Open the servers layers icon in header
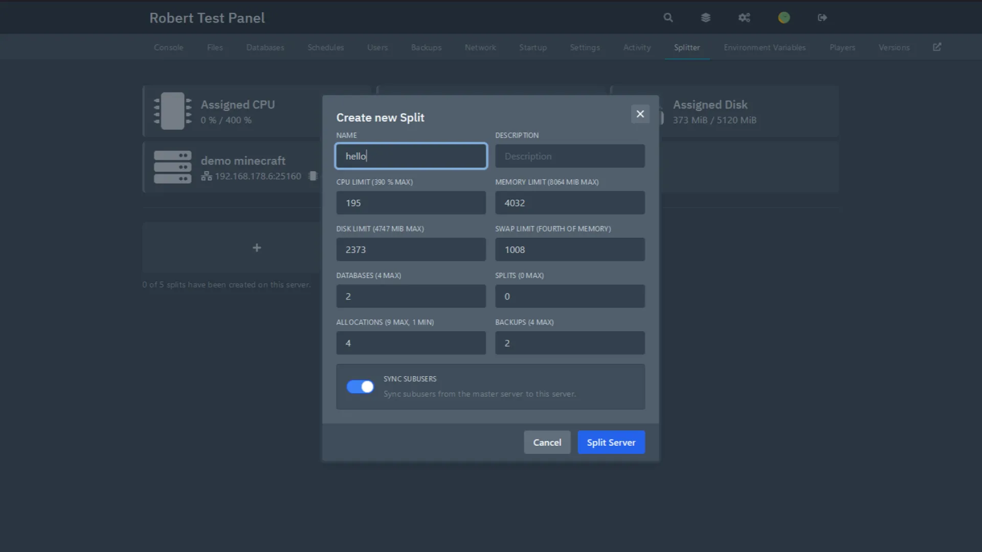 coord(706,17)
